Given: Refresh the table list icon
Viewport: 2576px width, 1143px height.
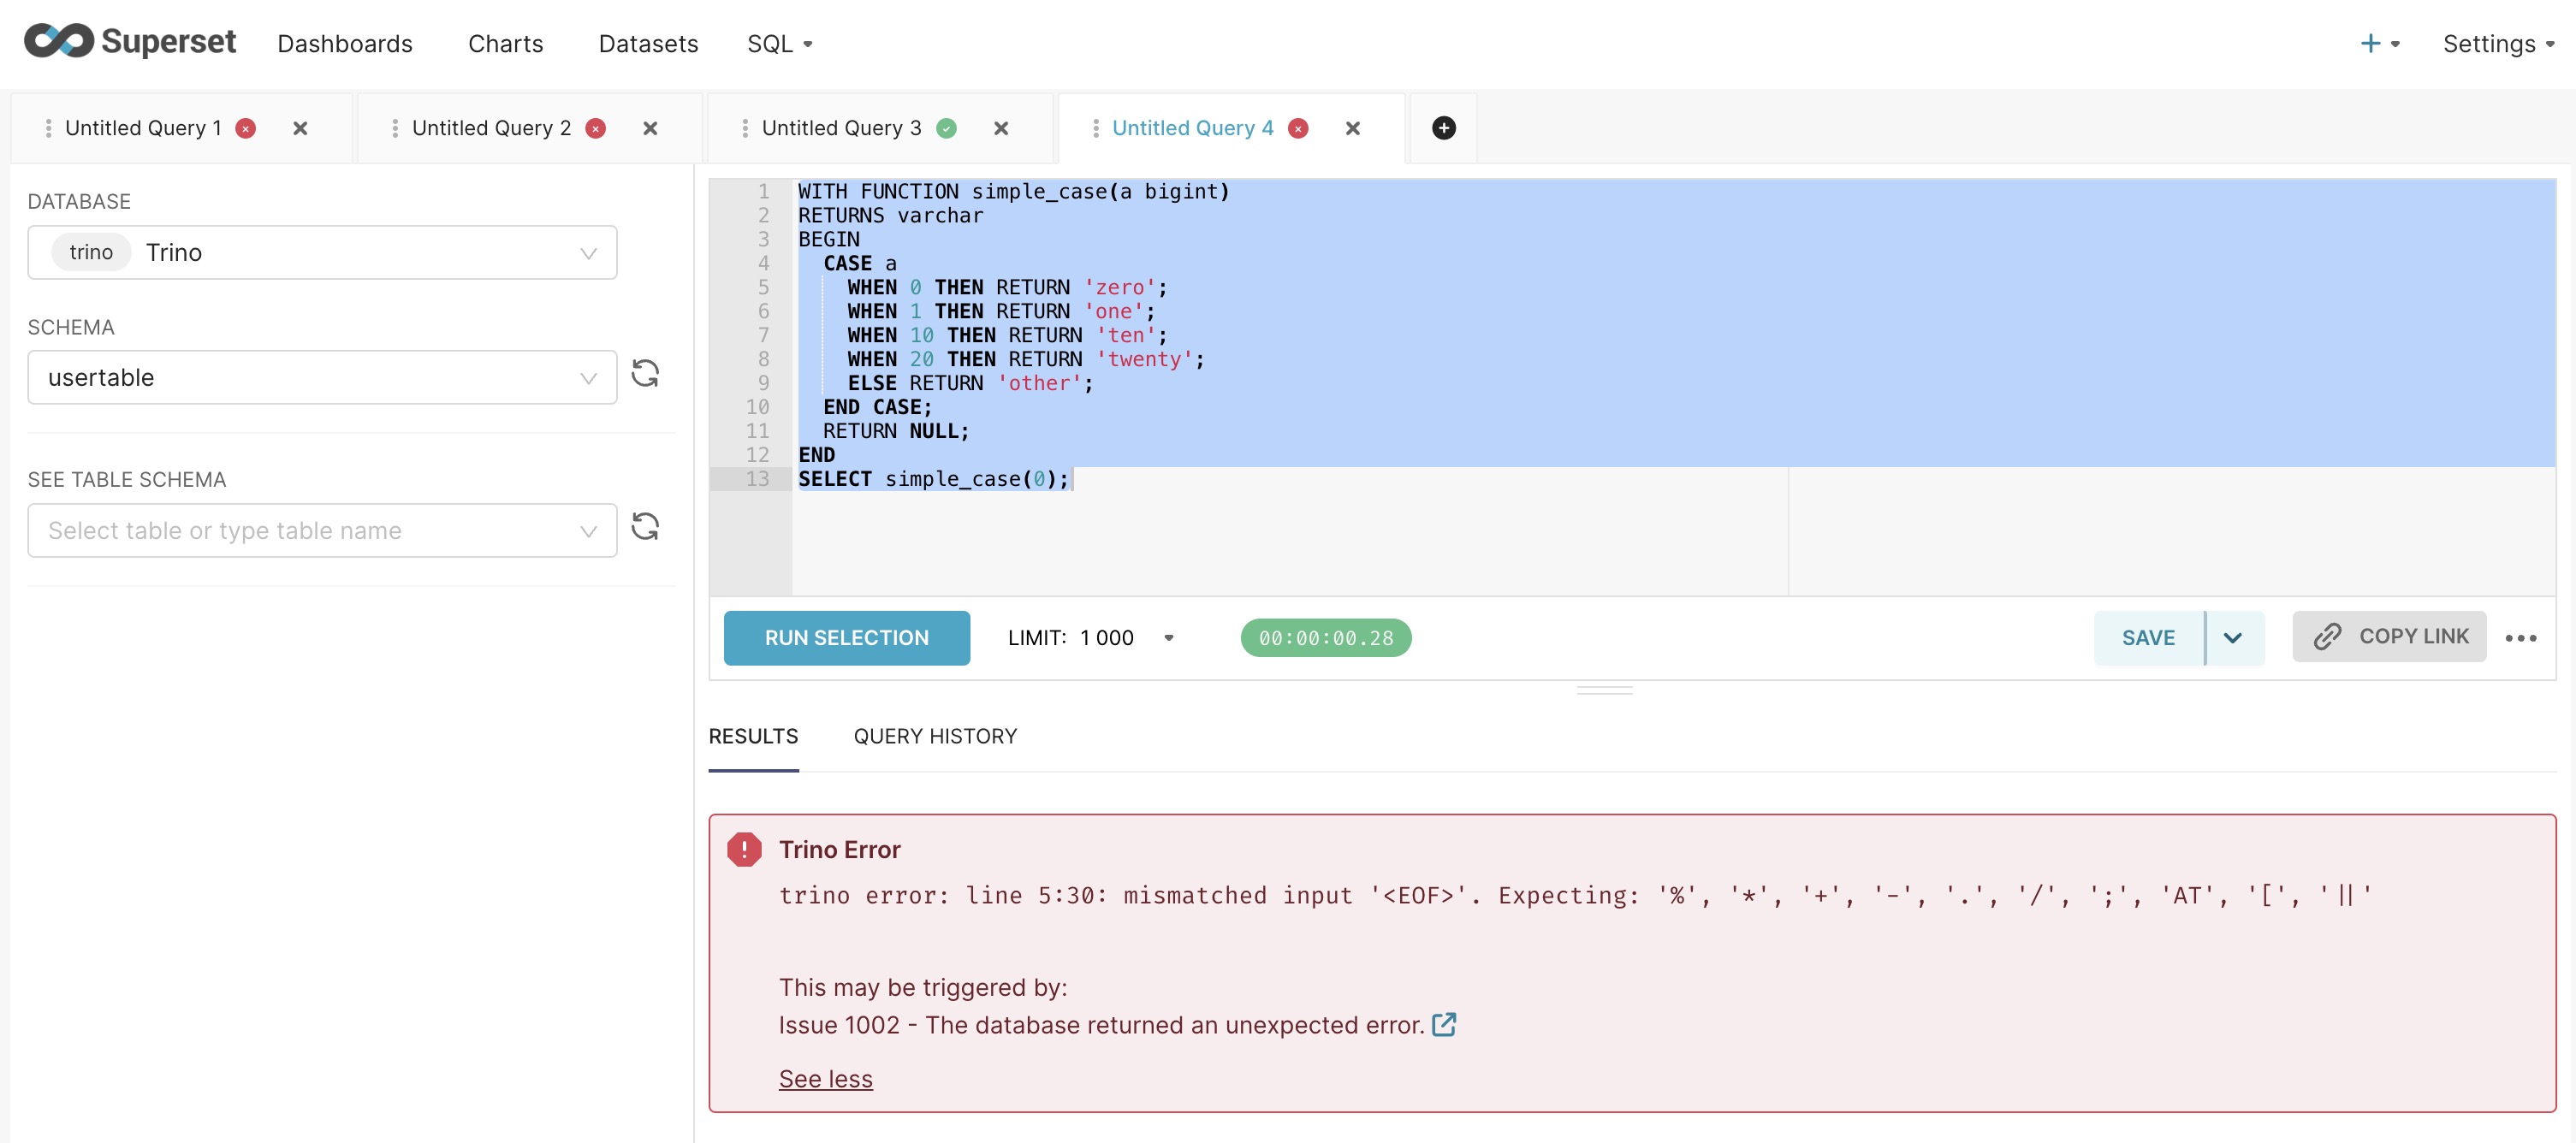Looking at the screenshot, I should [x=645, y=527].
